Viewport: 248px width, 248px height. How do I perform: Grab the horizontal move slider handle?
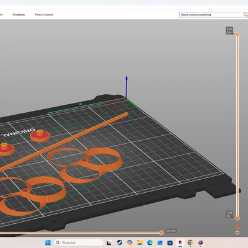click(x=161, y=233)
